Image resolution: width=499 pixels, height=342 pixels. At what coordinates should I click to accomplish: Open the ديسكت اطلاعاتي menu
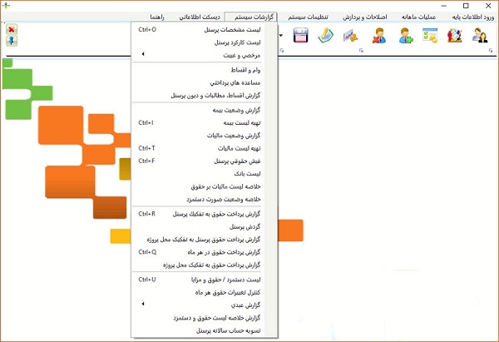point(200,17)
